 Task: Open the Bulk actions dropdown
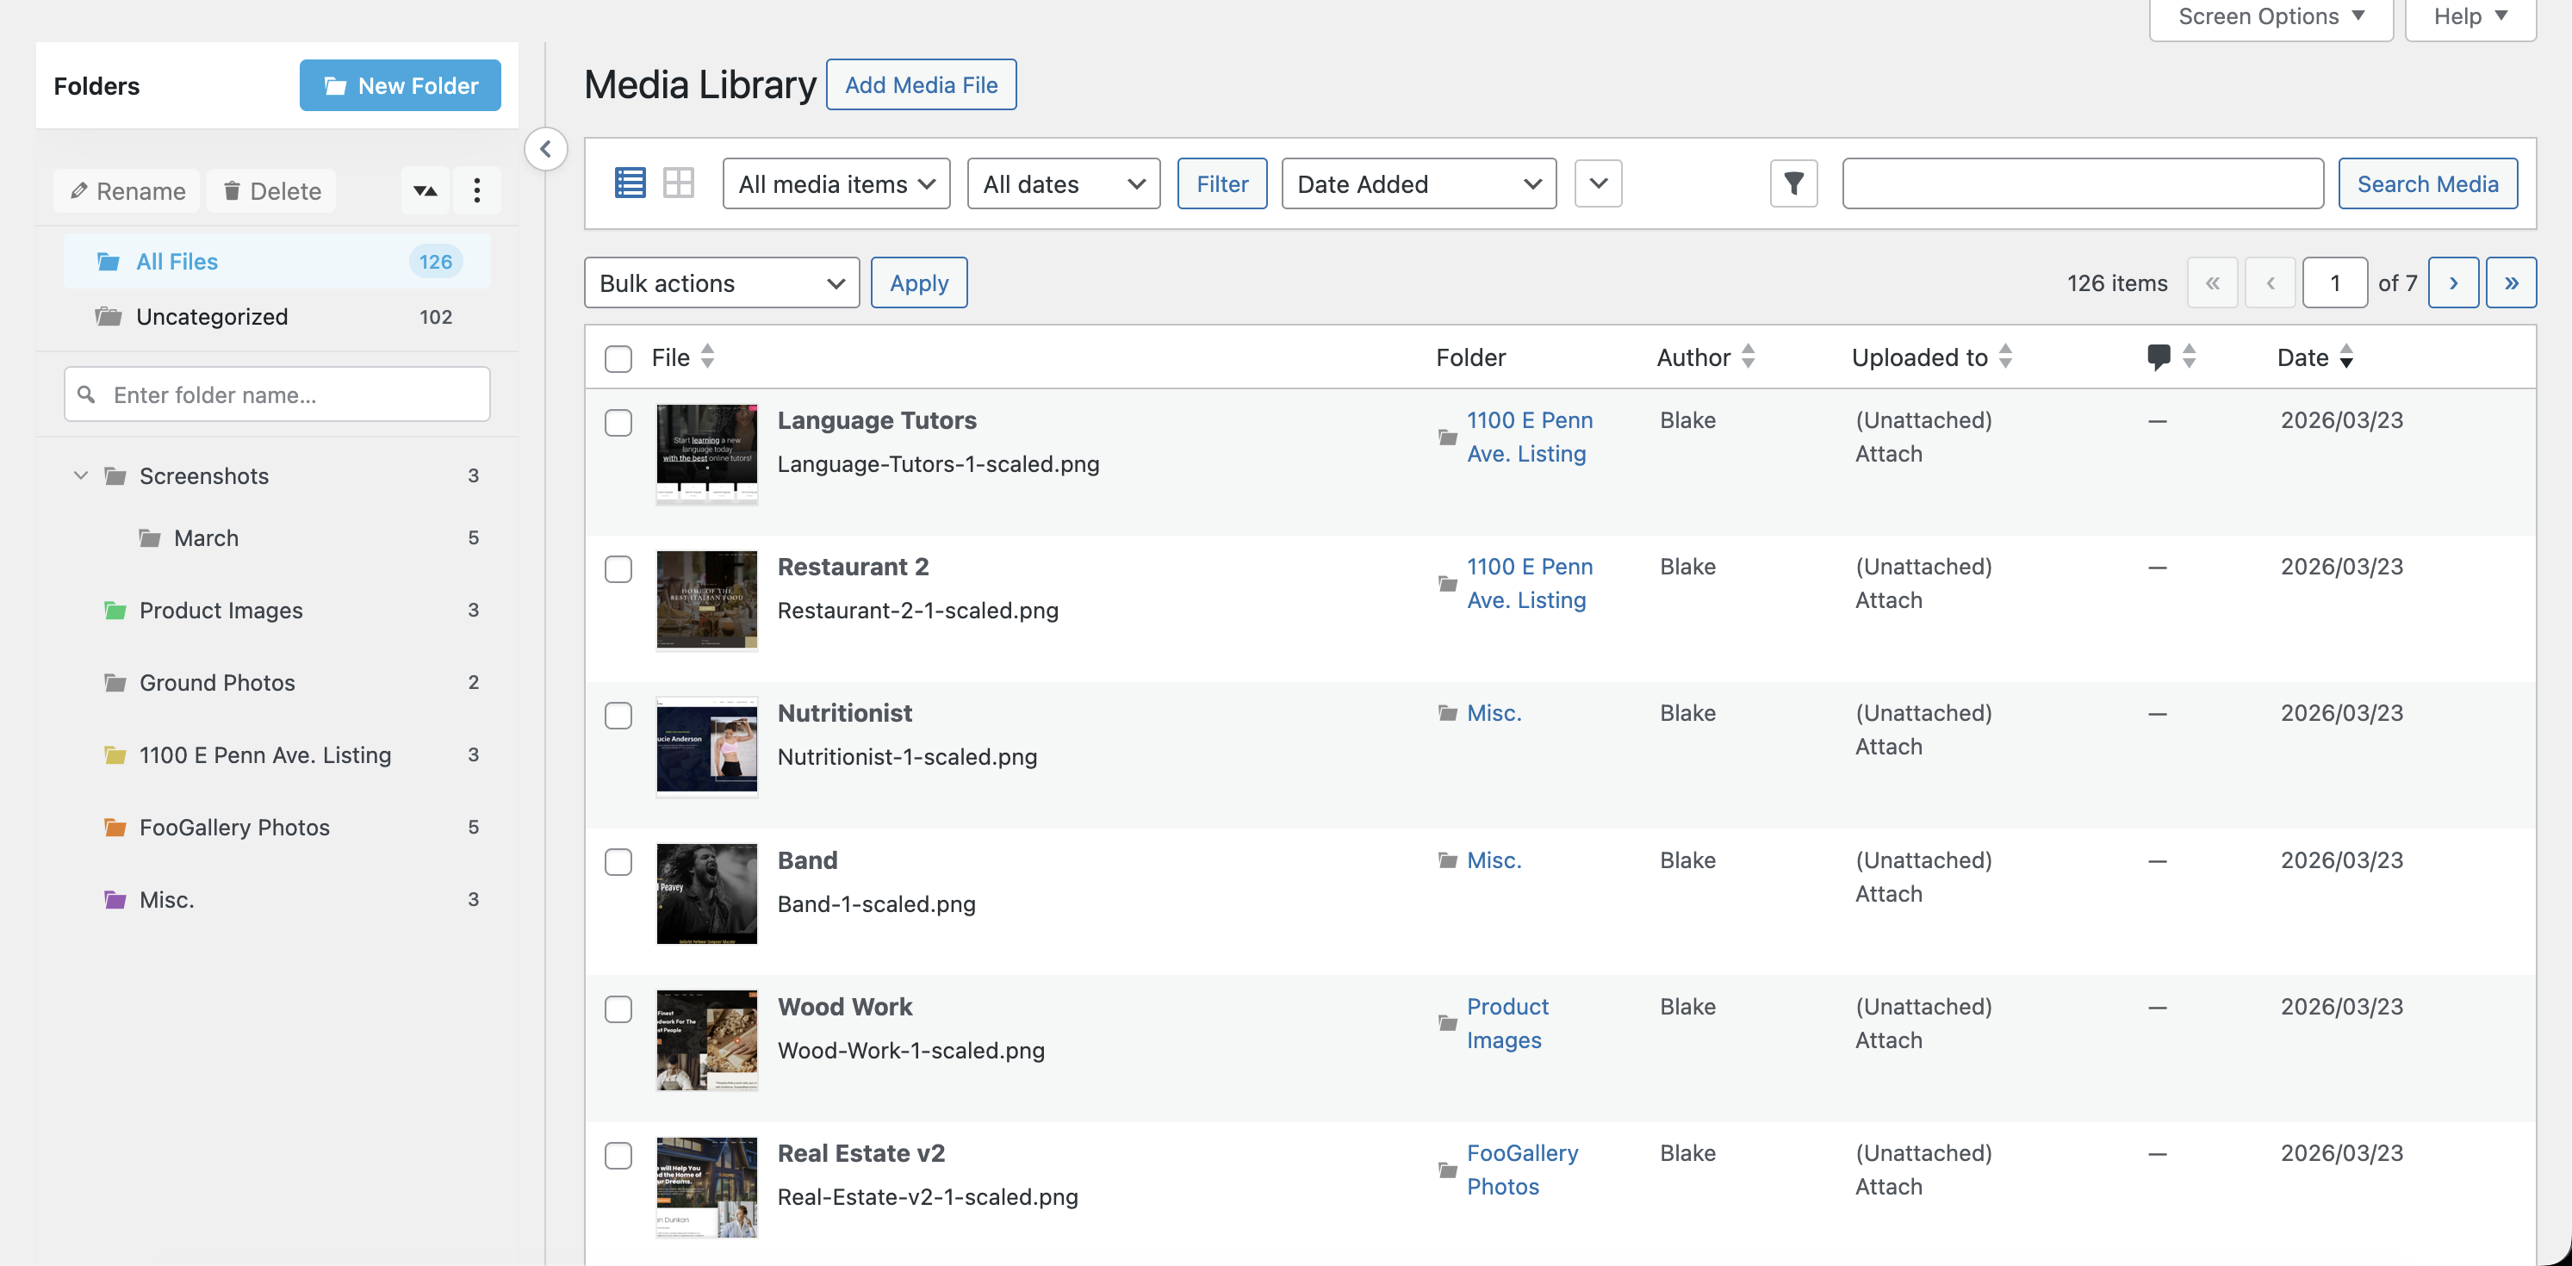point(721,282)
